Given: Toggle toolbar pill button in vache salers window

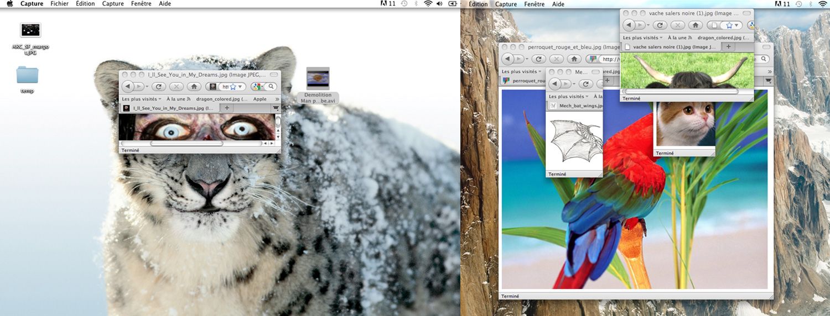Looking at the screenshot, I should click(x=745, y=13).
